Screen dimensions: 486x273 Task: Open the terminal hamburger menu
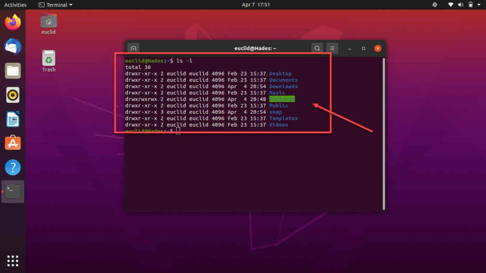click(x=332, y=48)
